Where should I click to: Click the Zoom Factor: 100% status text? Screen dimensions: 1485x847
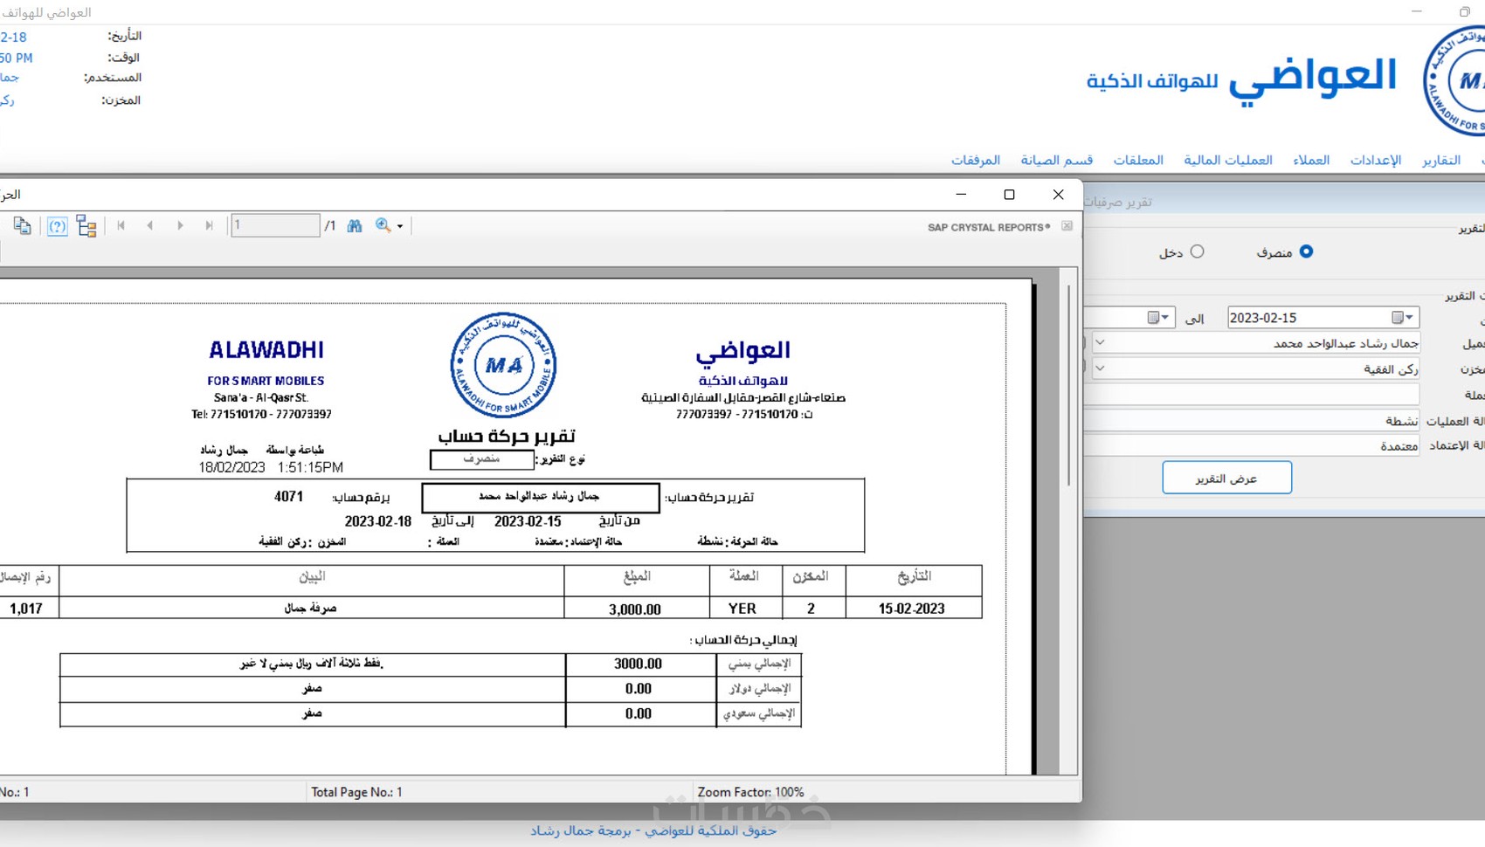(750, 792)
